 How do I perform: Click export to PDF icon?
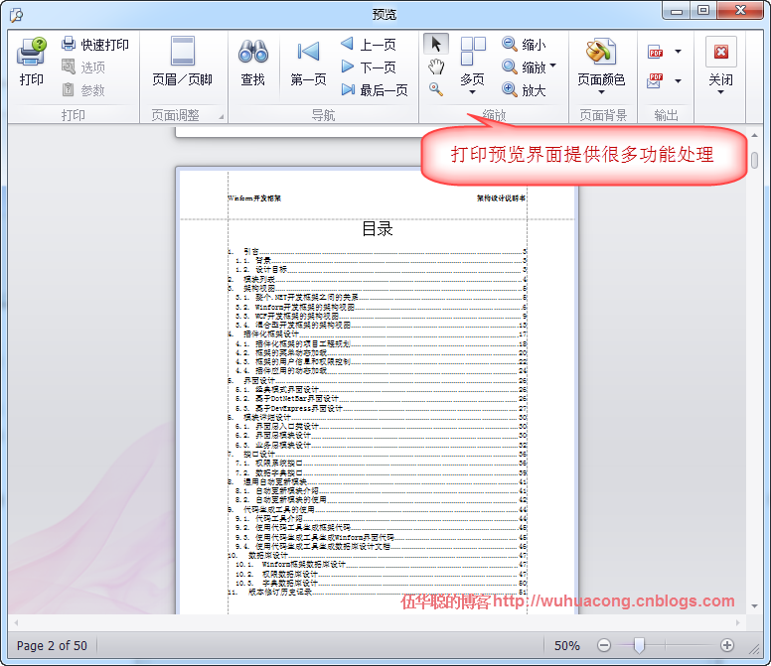(656, 52)
